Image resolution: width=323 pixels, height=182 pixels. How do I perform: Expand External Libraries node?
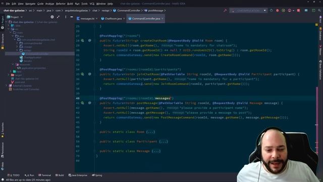coord(7,85)
